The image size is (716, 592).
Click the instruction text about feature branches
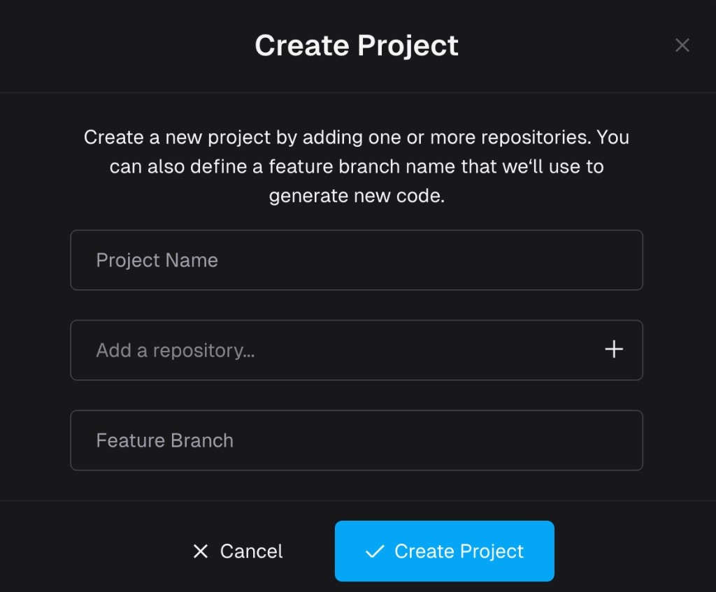357,166
